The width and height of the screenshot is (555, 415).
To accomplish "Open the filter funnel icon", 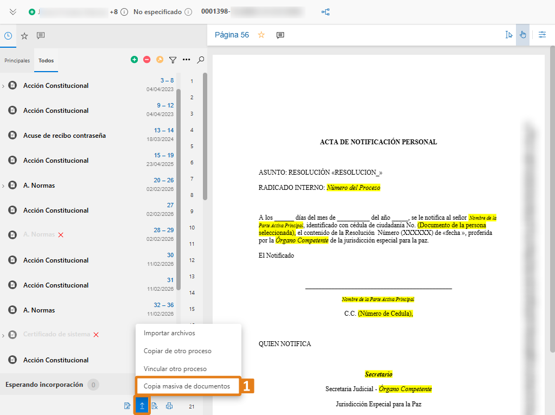I will click(x=173, y=60).
